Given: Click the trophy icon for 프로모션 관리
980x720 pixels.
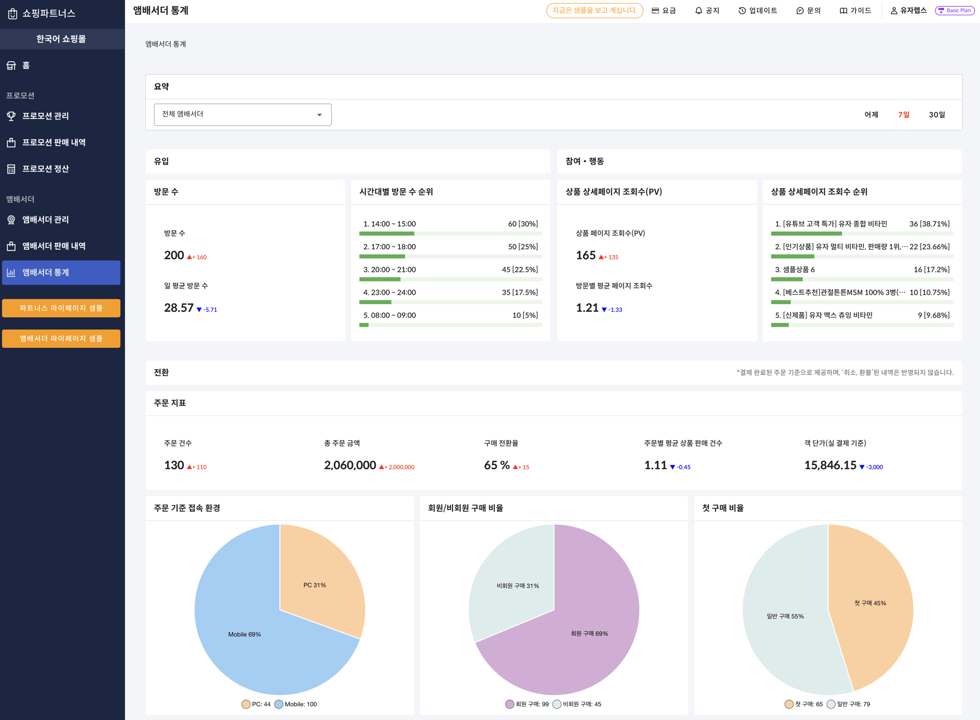Looking at the screenshot, I should [11, 116].
